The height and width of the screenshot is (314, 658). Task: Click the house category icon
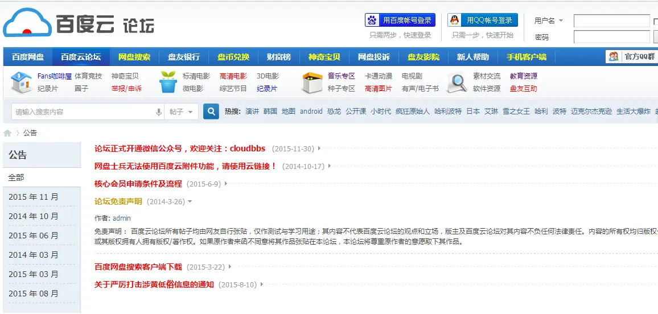click(21, 82)
